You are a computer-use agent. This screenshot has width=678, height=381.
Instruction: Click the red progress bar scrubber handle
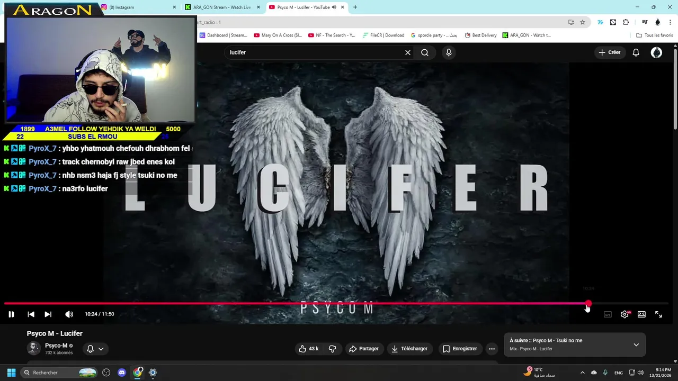588,304
